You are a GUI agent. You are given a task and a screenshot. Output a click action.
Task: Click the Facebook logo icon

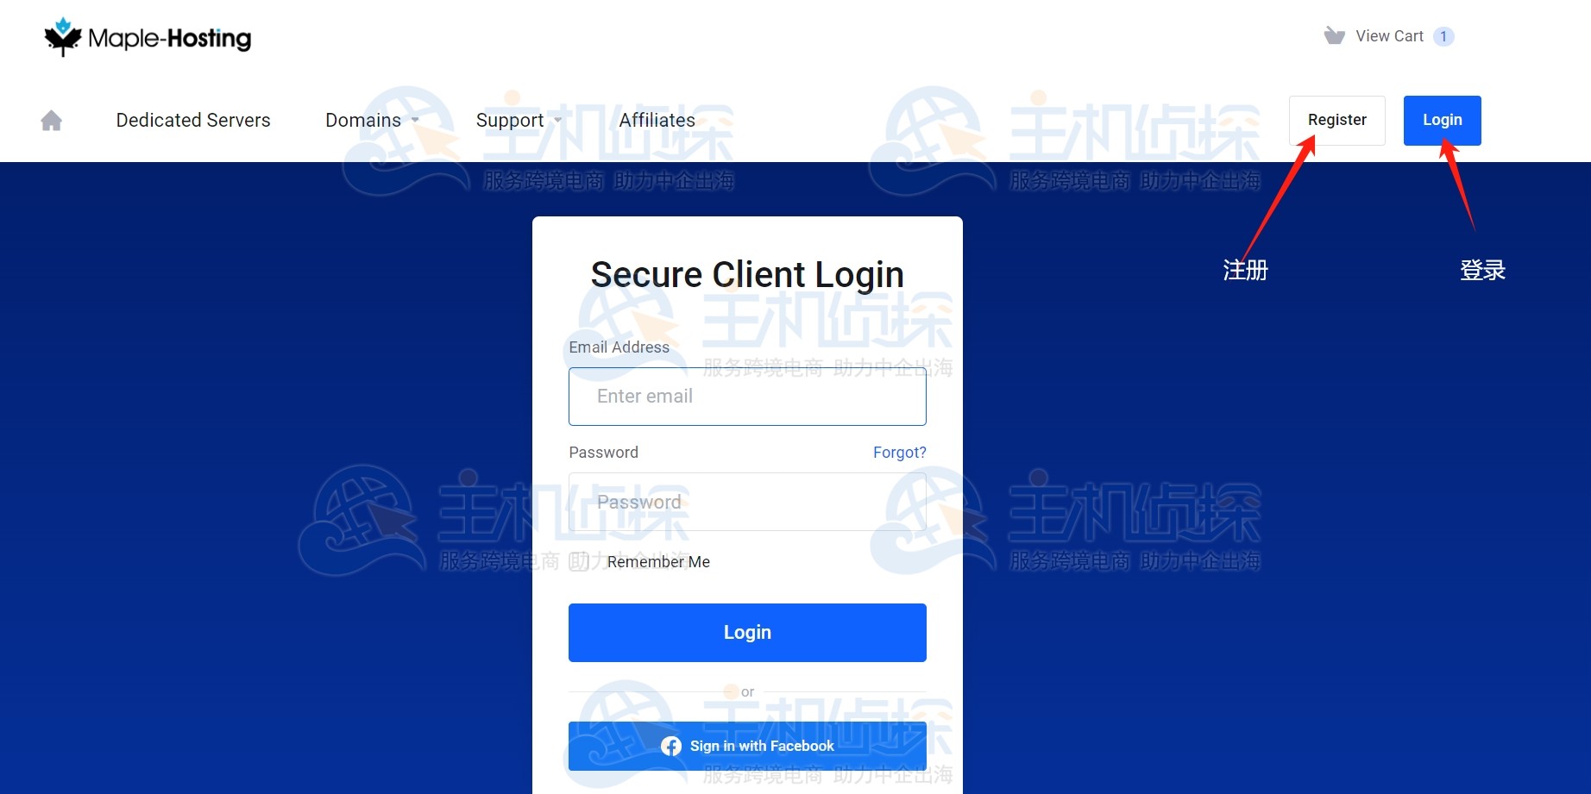671,746
